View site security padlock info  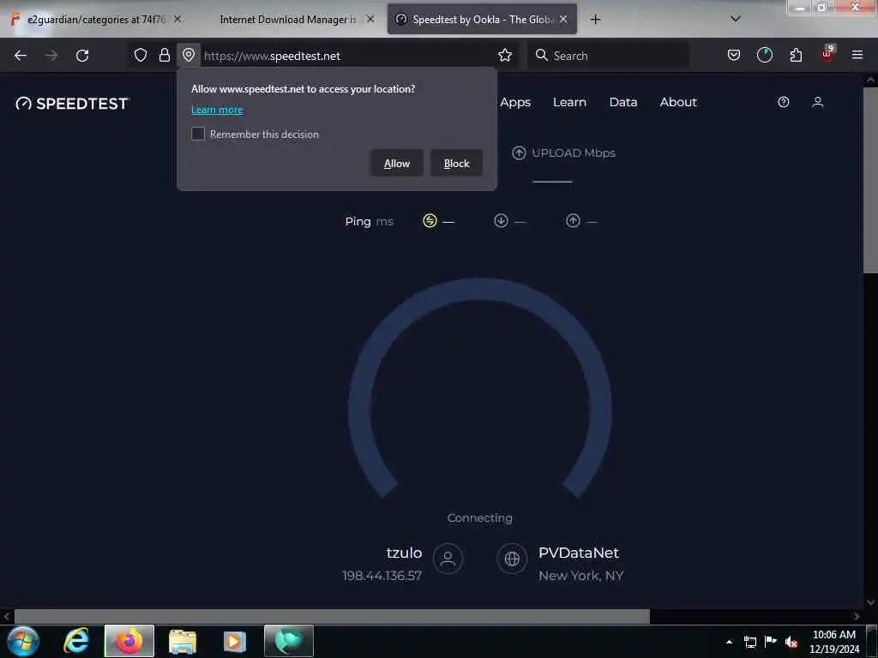tap(164, 55)
